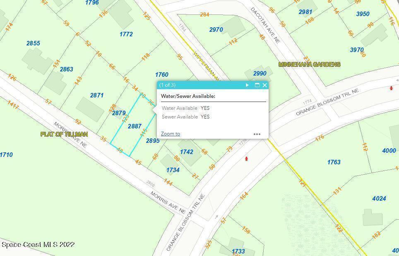Pick parcel 1772 on the map
The height and width of the screenshot is (256, 399).
(x=126, y=34)
